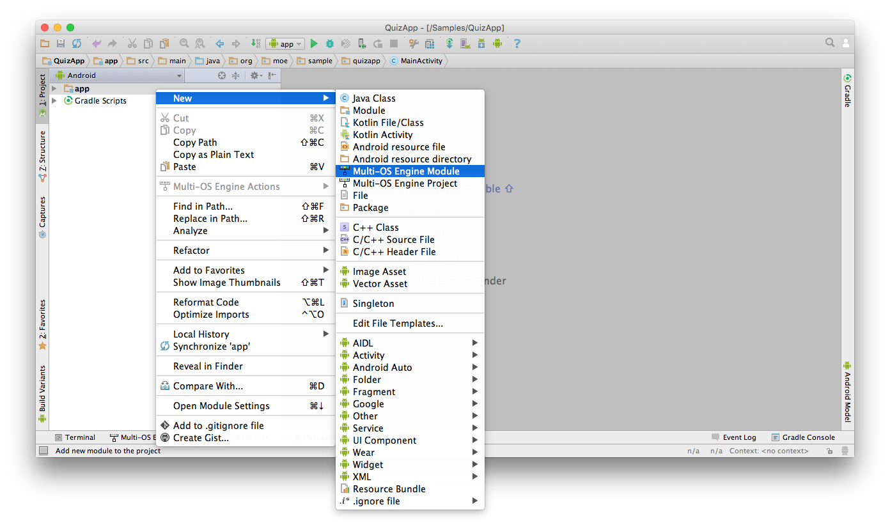Click the Stop square toolbar icon
The height and width of the screenshot is (523, 890).
pos(393,43)
